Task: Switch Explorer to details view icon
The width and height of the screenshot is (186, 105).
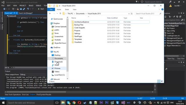Action: [x=159, y=81]
